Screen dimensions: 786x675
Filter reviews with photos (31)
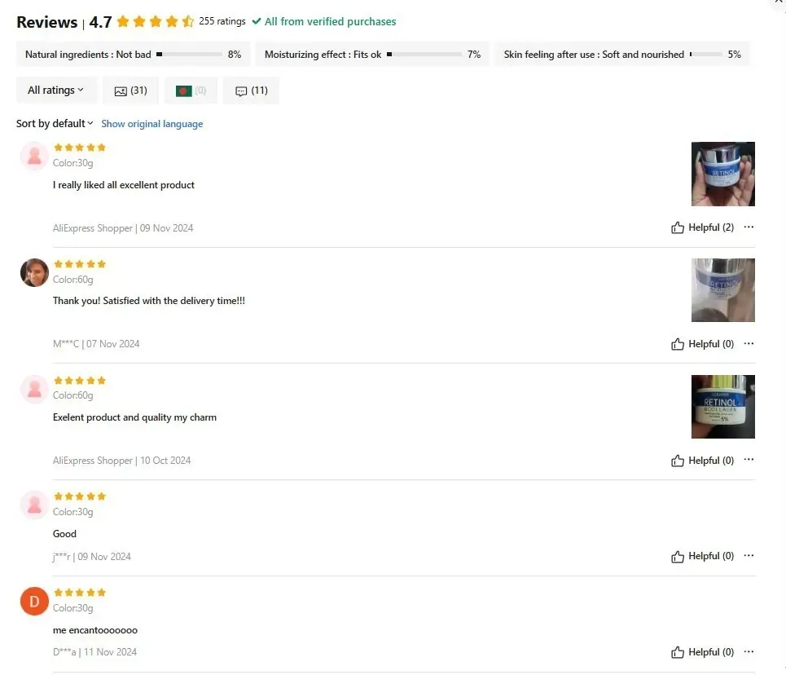point(130,90)
